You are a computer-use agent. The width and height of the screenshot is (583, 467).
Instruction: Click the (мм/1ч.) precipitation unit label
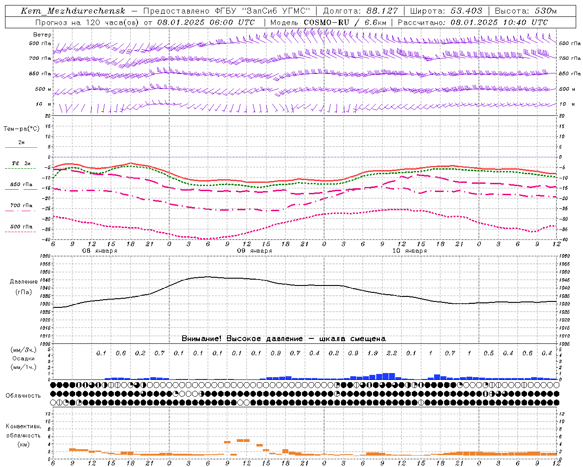[23, 367]
